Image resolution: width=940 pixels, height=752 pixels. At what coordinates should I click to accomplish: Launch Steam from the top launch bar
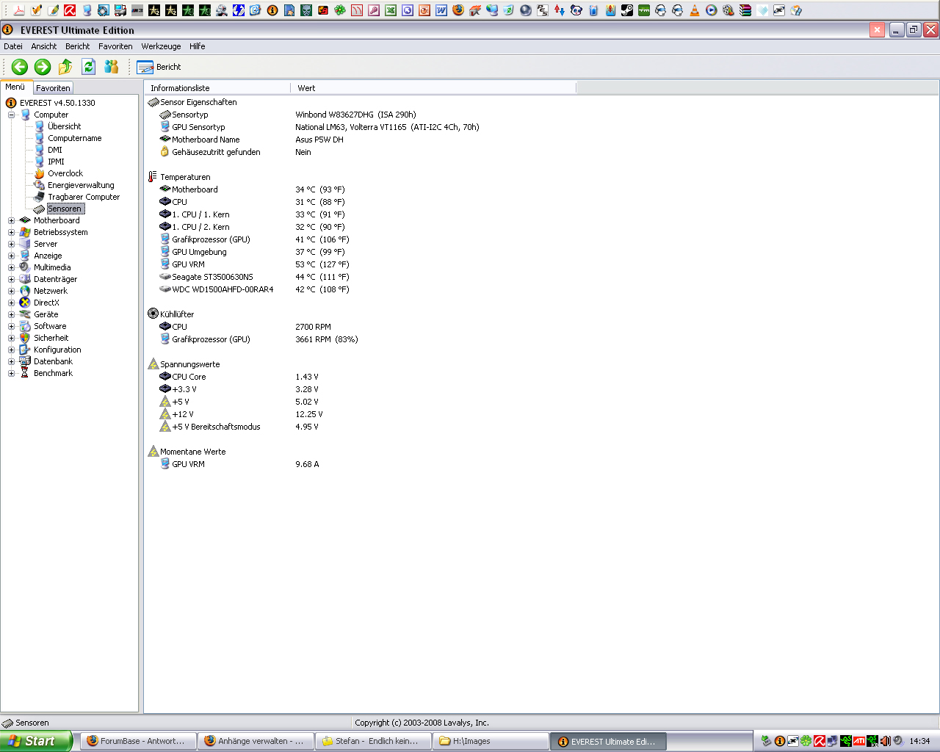[x=627, y=10]
